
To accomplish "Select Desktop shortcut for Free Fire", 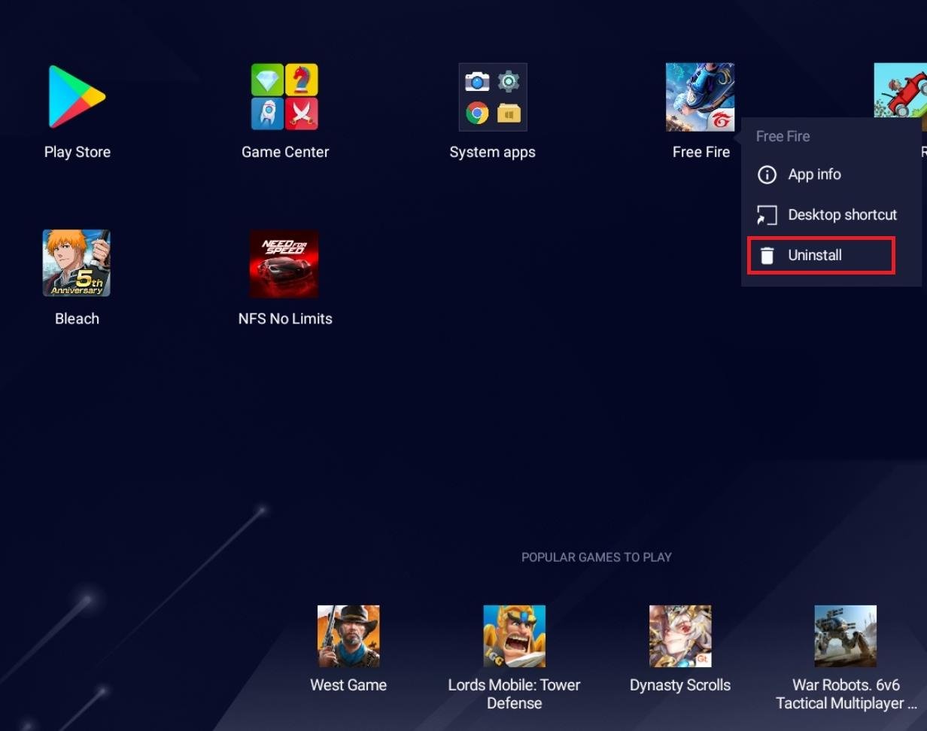I will [x=842, y=215].
